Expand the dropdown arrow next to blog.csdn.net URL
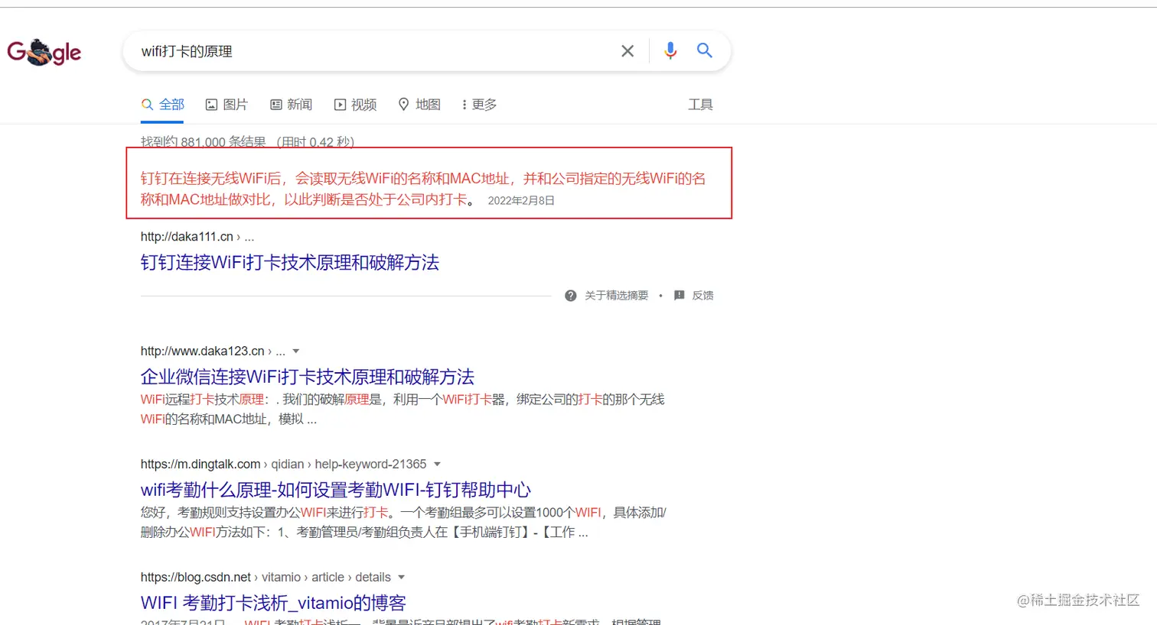Viewport: 1157px width, 625px height. point(402,578)
